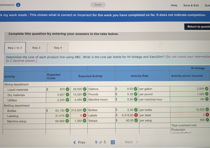Click the green check beside 14,020
The width and height of the screenshot is (210, 148).
point(85,94)
